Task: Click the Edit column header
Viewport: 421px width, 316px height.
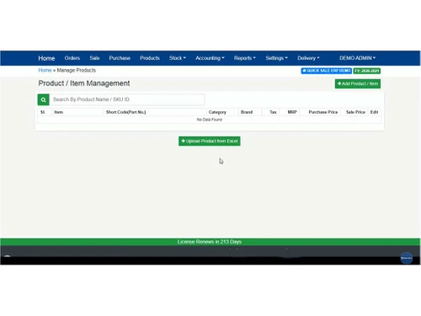Action: (x=374, y=112)
